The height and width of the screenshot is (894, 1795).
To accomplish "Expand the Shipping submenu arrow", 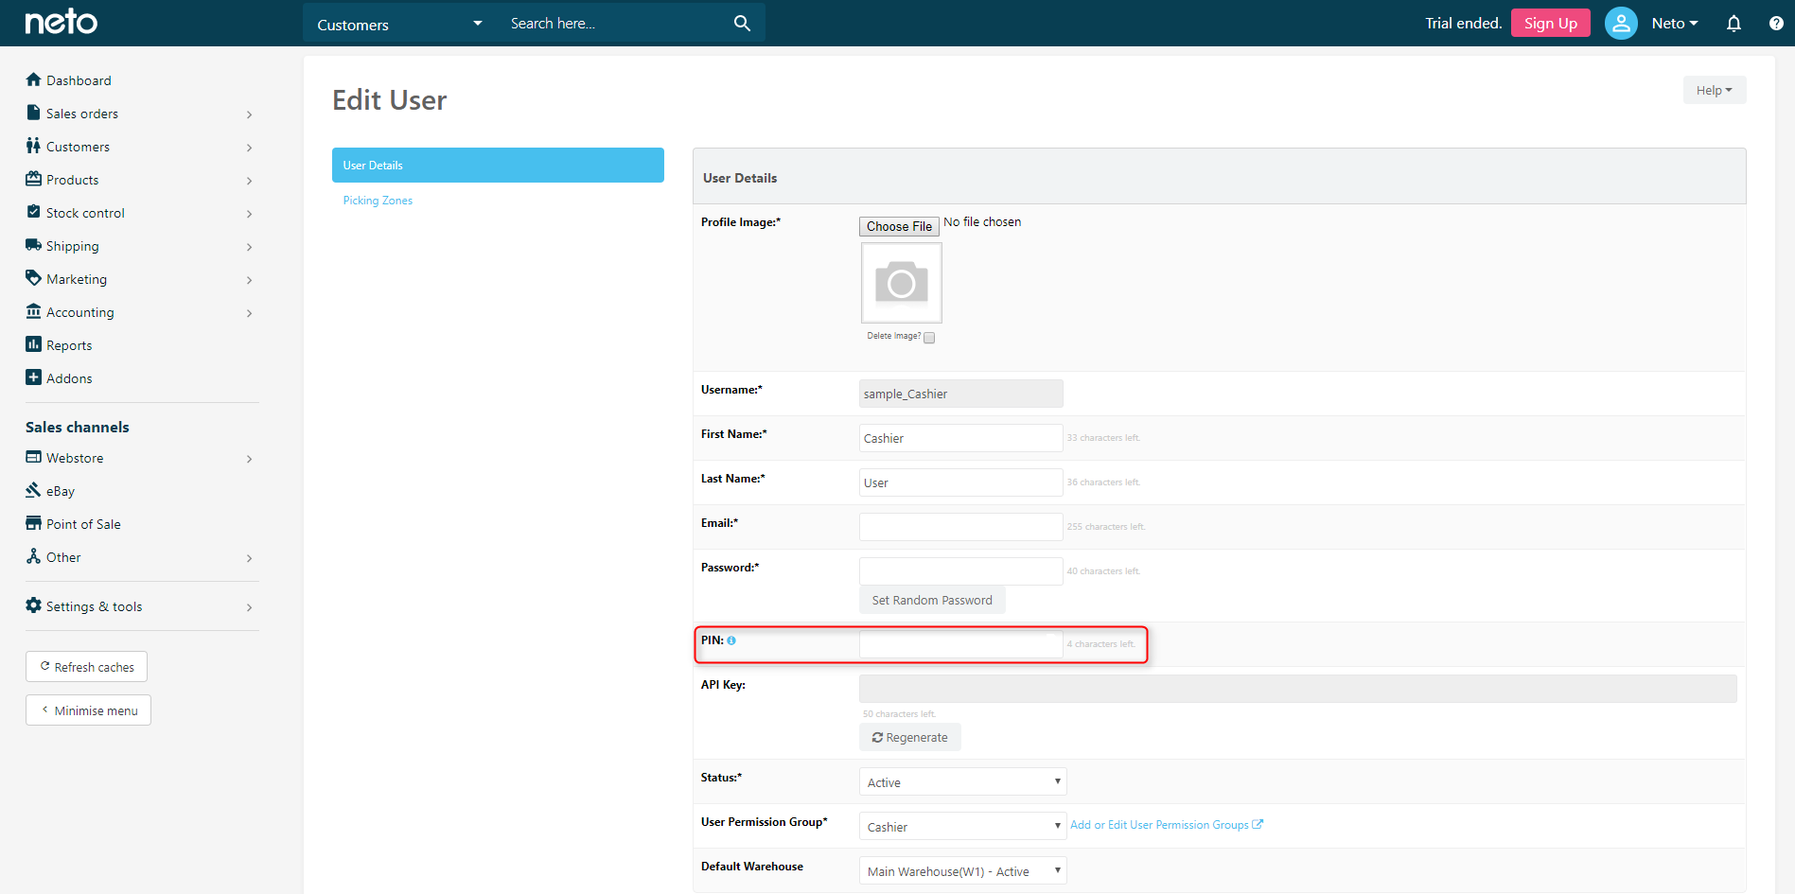I will pos(250,247).
